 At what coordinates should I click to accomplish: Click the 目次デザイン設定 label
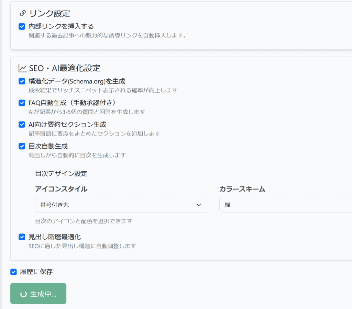61,174
